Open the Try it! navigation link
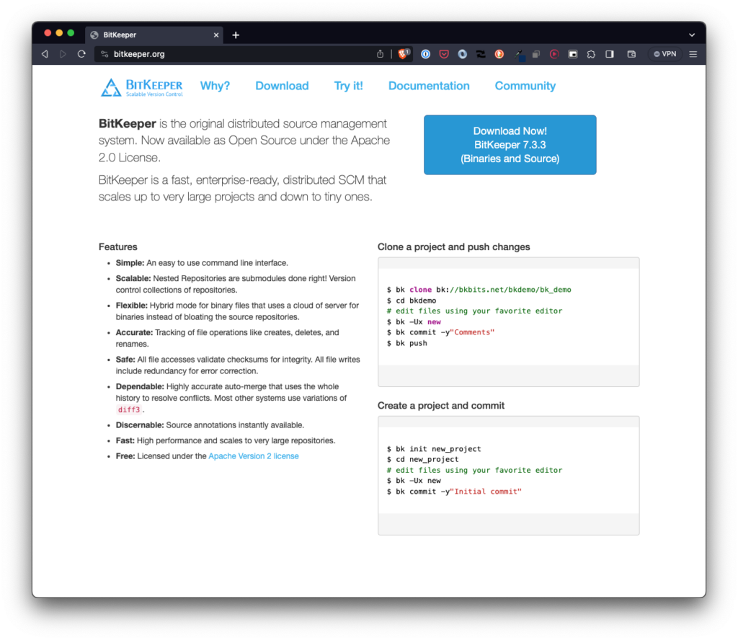738x640 pixels. pos(348,86)
